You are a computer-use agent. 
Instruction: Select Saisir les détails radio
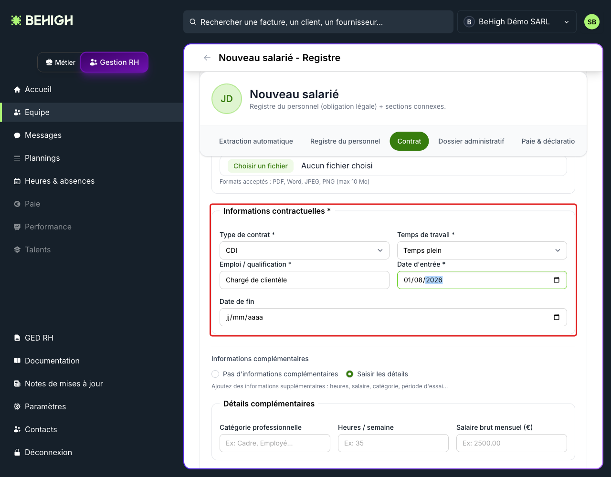349,374
